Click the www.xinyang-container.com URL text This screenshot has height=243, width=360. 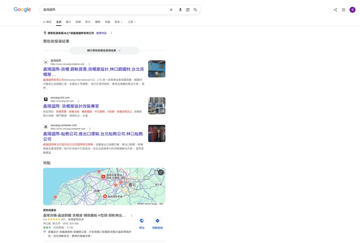pyautogui.click(x=68, y=129)
